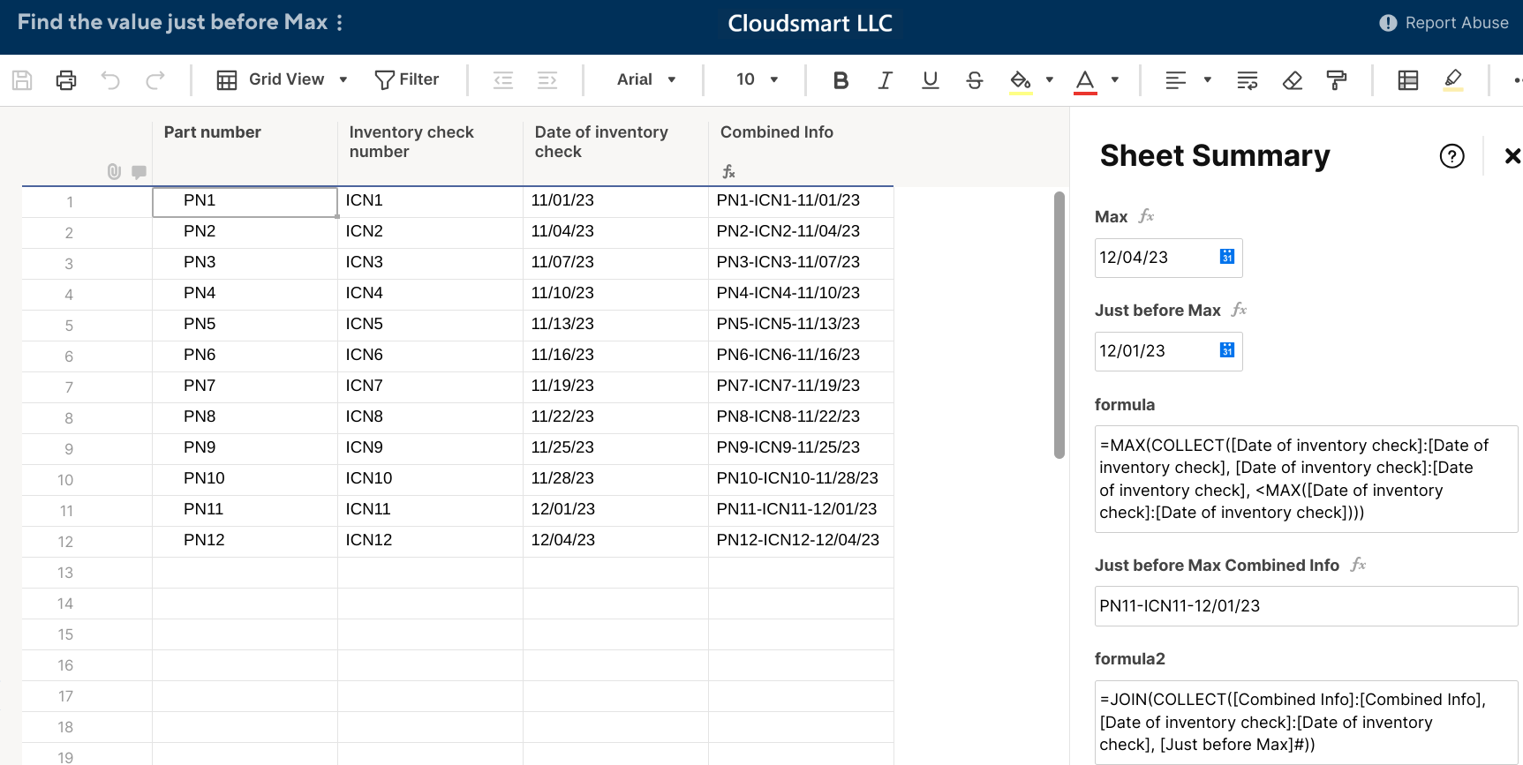
Task: Click the formula2 JOIN(COLLECT text field
Action: pos(1306,722)
